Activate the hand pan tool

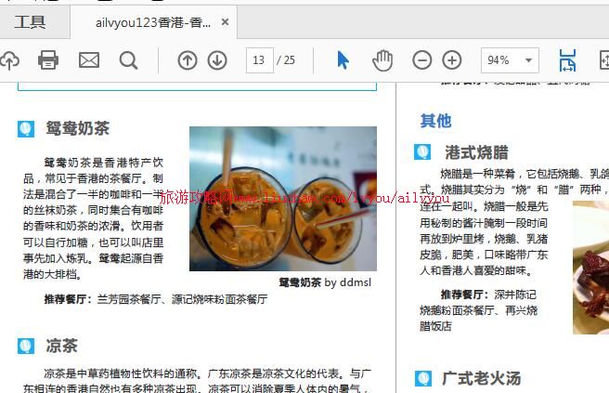pos(382,60)
